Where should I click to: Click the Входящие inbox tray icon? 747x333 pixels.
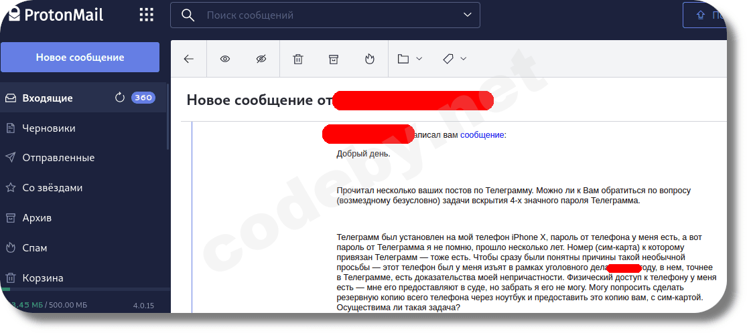pyautogui.click(x=11, y=98)
